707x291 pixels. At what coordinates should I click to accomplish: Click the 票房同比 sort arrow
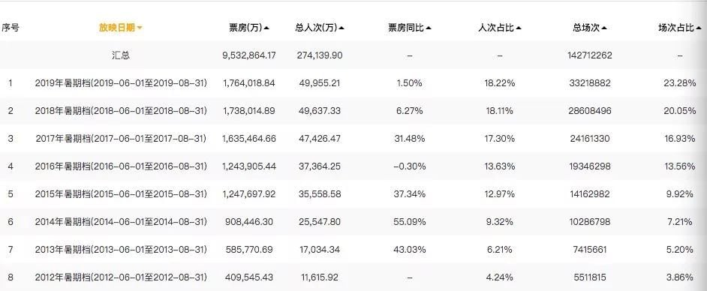coord(429,28)
